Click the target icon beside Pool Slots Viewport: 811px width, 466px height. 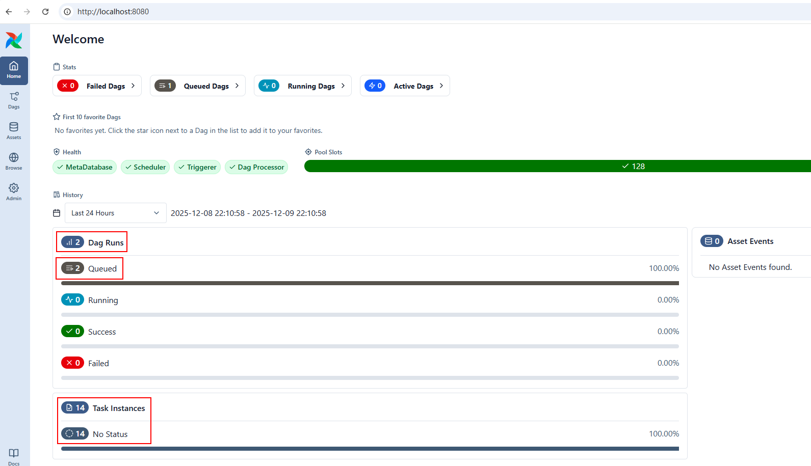tap(308, 152)
